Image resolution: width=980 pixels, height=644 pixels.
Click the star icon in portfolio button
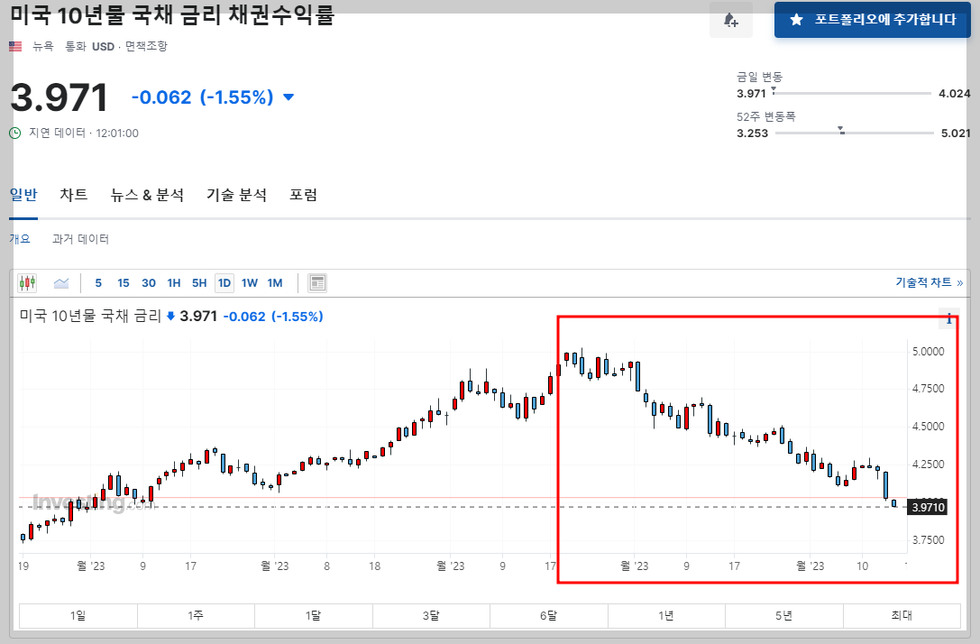[796, 20]
